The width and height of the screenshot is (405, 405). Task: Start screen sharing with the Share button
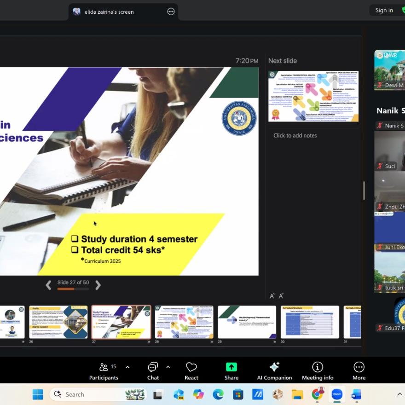coord(231,371)
